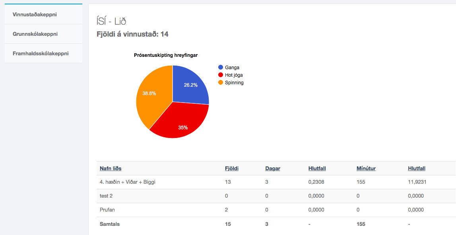Sort by the Hlutfall header next to Dagar
The image size is (456, 235).
click(x=317, y=169)
